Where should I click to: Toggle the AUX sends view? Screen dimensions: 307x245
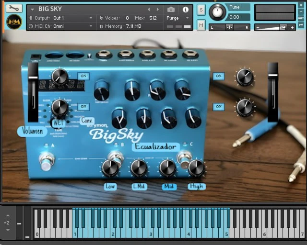301,18
